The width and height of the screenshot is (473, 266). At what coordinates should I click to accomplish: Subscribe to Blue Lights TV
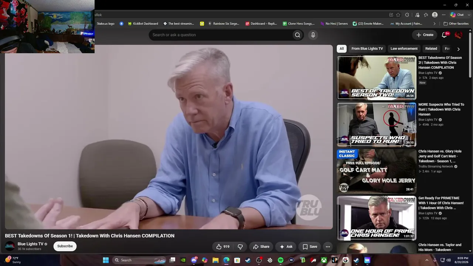(65, 246)
